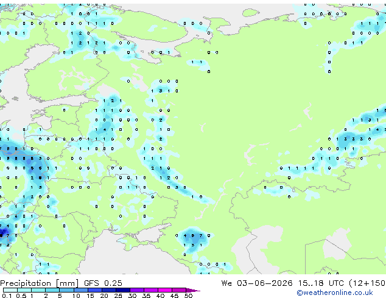Select the legend swatch between 0.5 and 1

[24, 290]
